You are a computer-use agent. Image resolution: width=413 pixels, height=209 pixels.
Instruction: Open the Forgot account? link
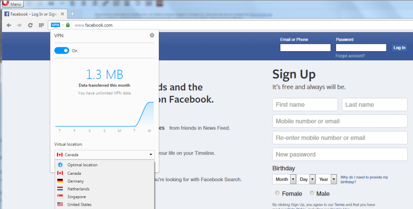[x=350, y=56]
